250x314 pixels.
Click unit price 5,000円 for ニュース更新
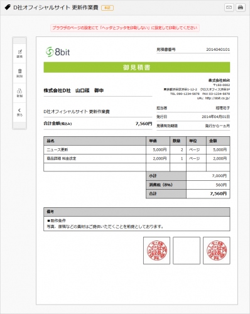160,150
